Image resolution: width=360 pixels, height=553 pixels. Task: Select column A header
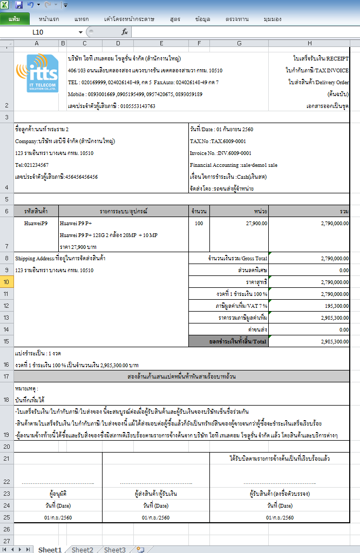(x=36, y=43)
